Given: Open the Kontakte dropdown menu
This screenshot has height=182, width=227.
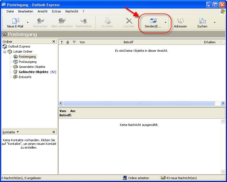Looking at the screenshot, I should (x=11, y=132).
